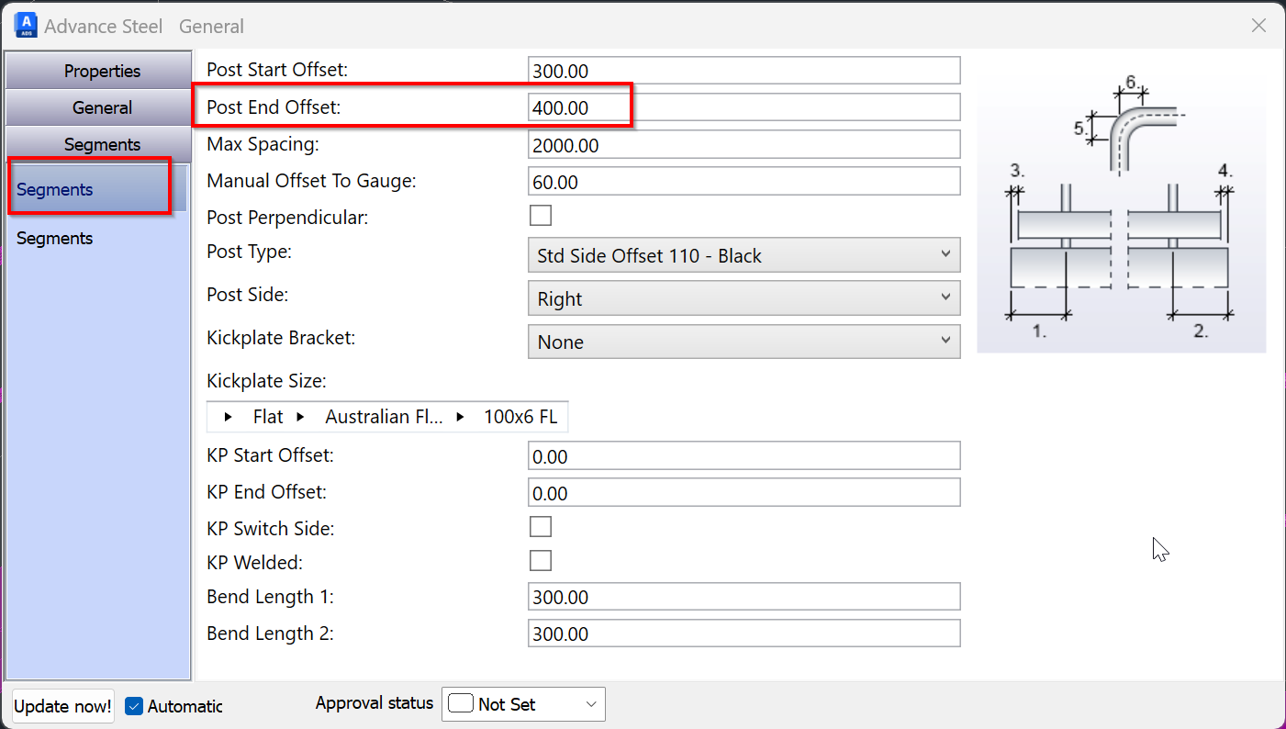Expand the Australian Flat series selector
This screenshot has height=729, width=1286.
[301, 416]
